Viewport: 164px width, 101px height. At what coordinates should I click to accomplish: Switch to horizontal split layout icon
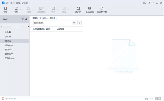[x=156, y=99]
